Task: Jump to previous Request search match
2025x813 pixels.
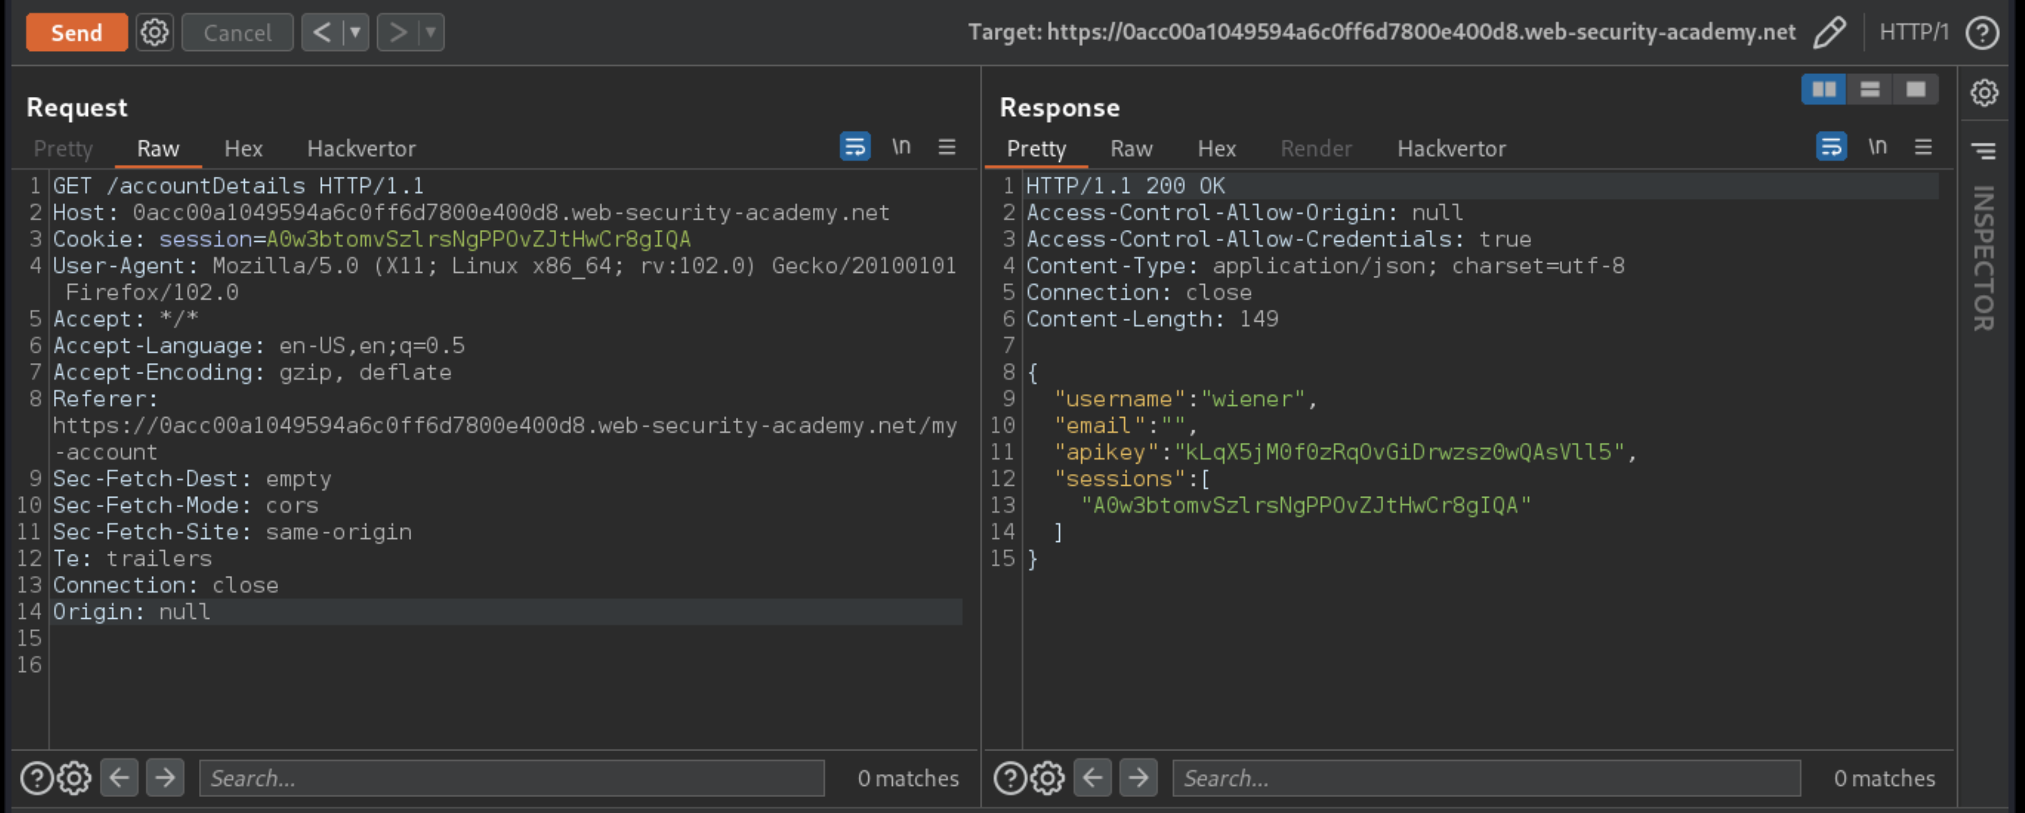Action: [120, 778]
